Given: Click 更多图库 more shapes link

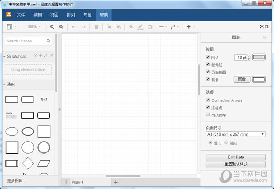Looking at the screenshot, I should click(16, 181).
